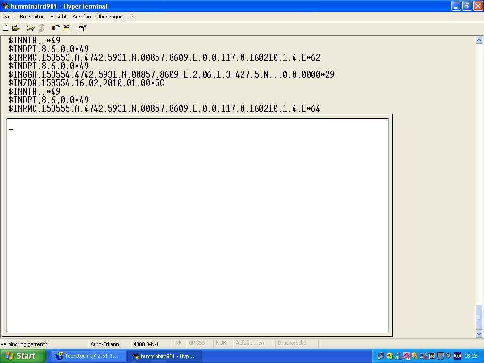This screenshot has height=363, width=484.
Task: Click inside the white terminal input area
Action: click(x=198, y=225)
